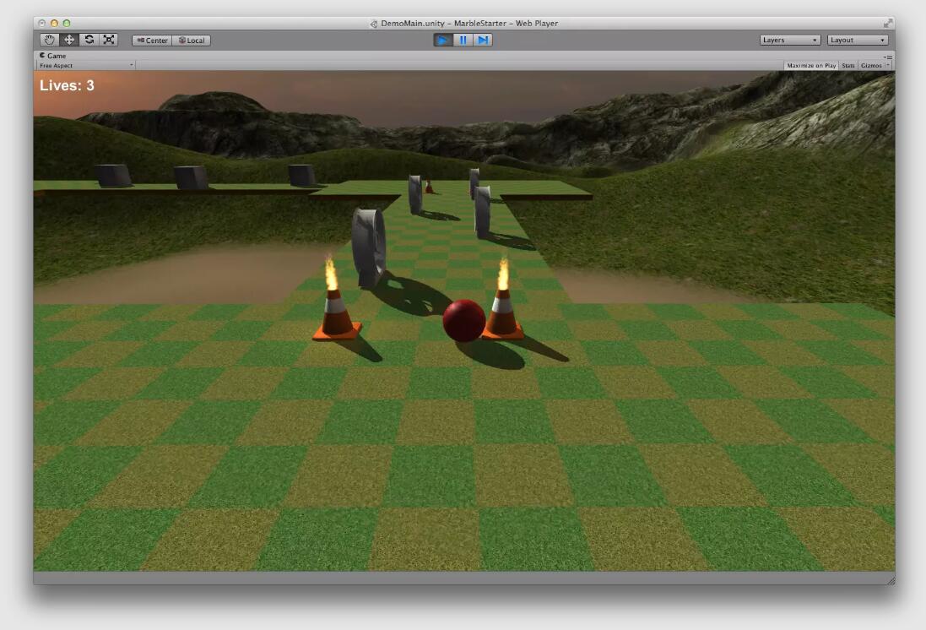Enable Maximize on Play
926x630 pixels.
810,65
